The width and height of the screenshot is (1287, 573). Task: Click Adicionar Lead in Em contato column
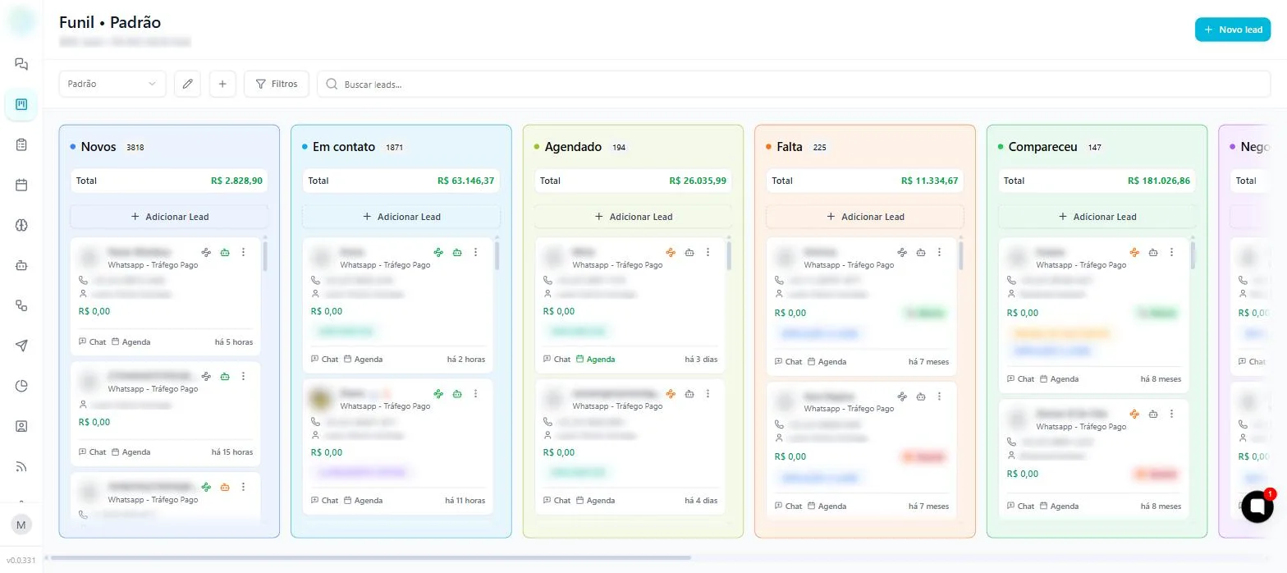(x=401, y=217)
